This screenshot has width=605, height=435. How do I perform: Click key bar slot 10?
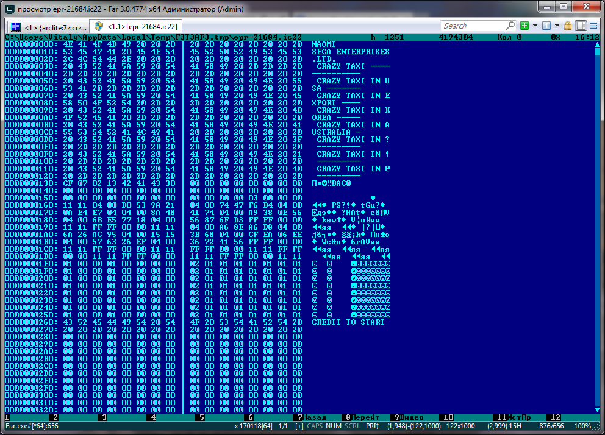[467, 417]
